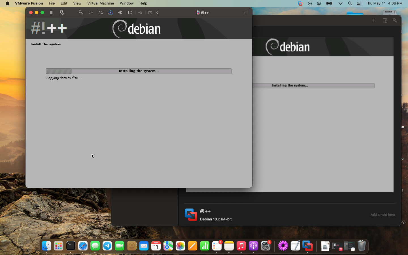Click the highlighted CD/DVD drive icon
Viewport: 408px width, 255px height.
[110, 12]
